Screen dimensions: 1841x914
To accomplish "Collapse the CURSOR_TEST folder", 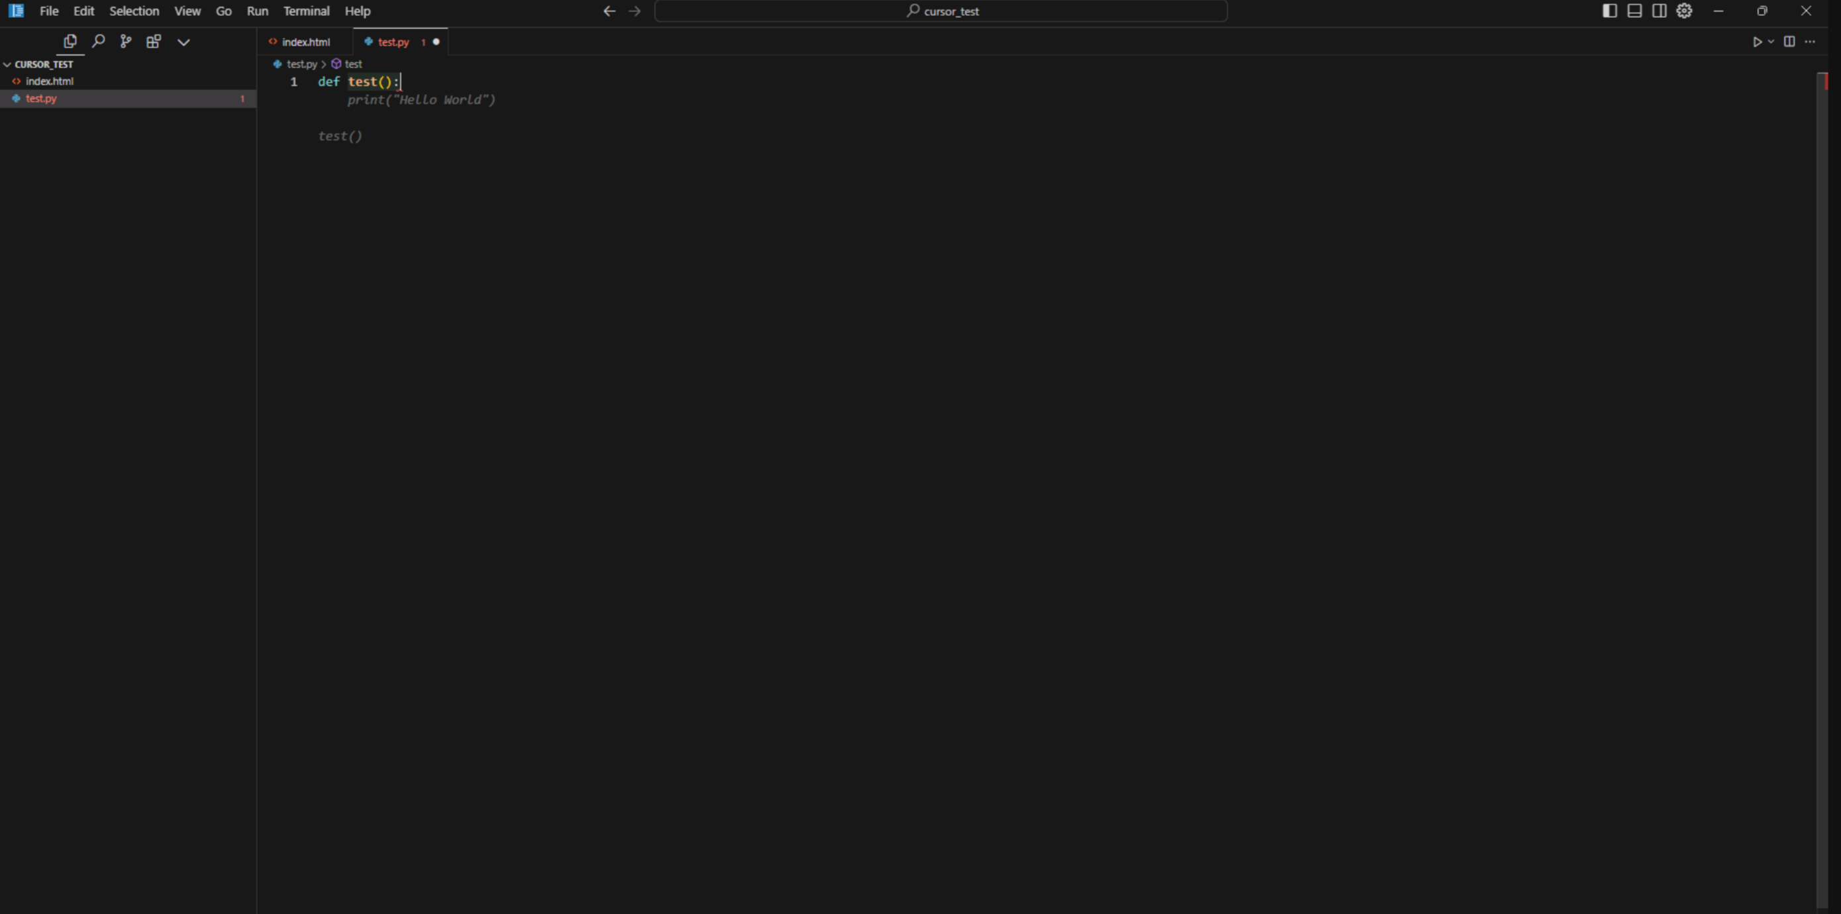I will [x=7, y=64].
